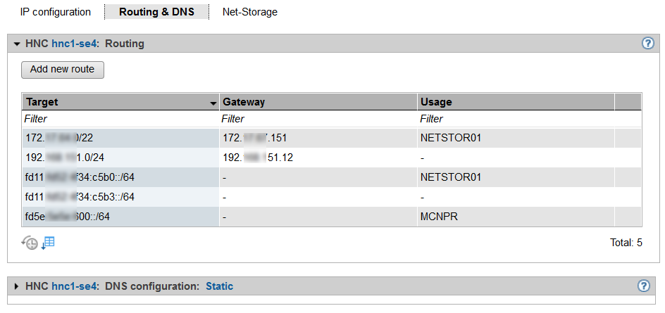Viewport: 665px width, 313px height.
Task: Select the Routing & DNS tab
Action: coord(156,12)
